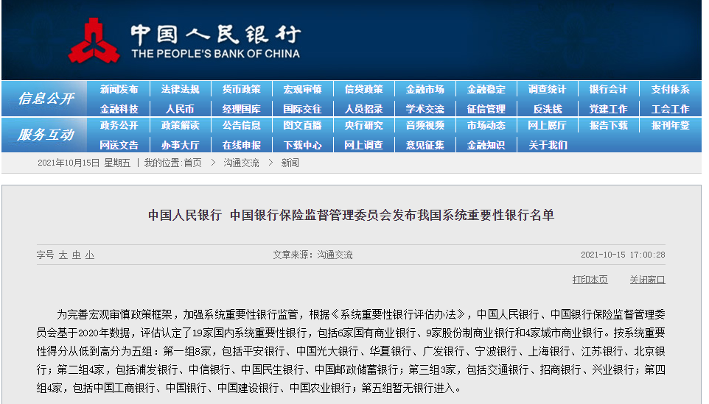Open 央行研究 navigation item

(x=364, y=126)
